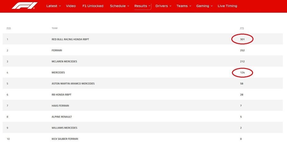Viewport: 287px width, 146px height.
Task: Open Live Timing page
Action: (x=227, y=6)
